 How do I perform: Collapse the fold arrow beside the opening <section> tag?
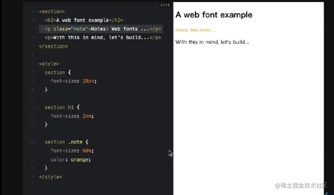pos(36,12)
